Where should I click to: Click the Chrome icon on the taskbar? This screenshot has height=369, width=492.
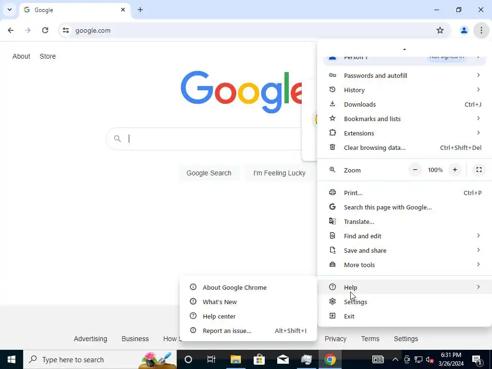(330, 359)
